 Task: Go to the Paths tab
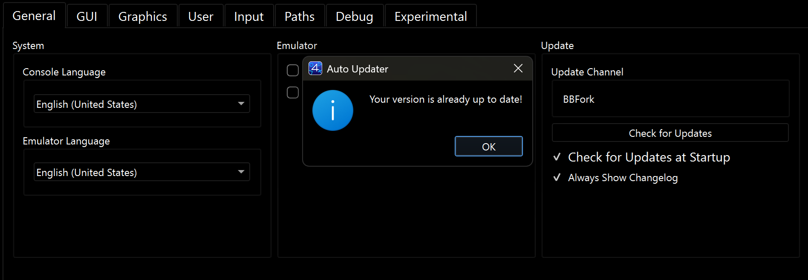(300, 17)
